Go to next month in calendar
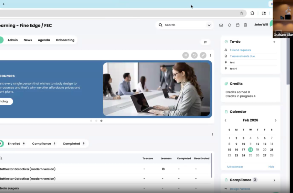The image size is (293, 193). pos(275,121)
